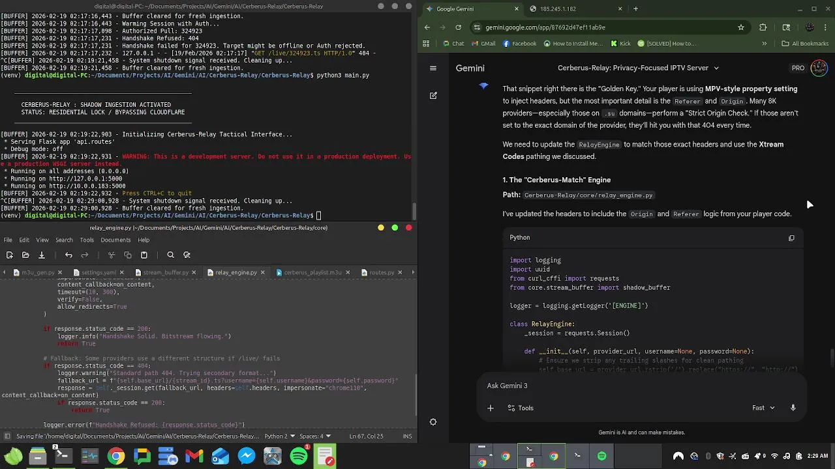Open the File menu in editor

click(8, 240)
